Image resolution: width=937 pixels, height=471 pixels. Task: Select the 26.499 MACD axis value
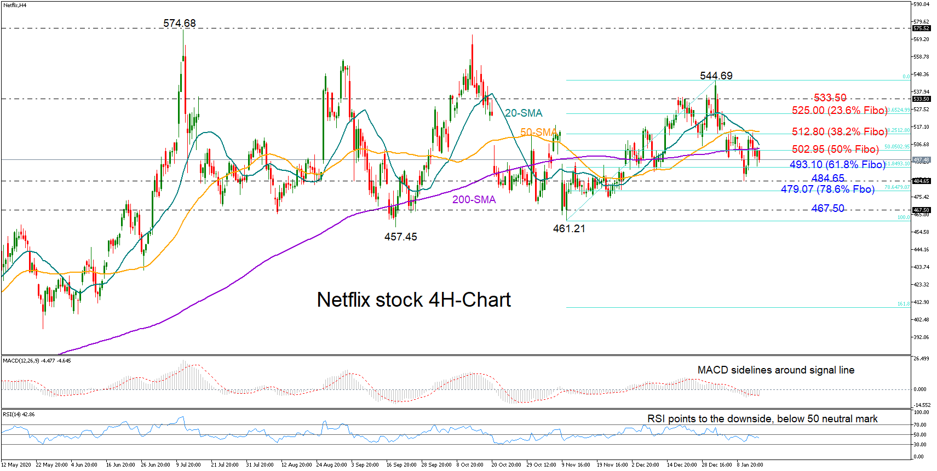point(921,359)
